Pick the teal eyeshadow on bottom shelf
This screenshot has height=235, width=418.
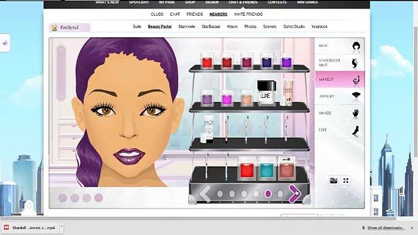(267, 168)
